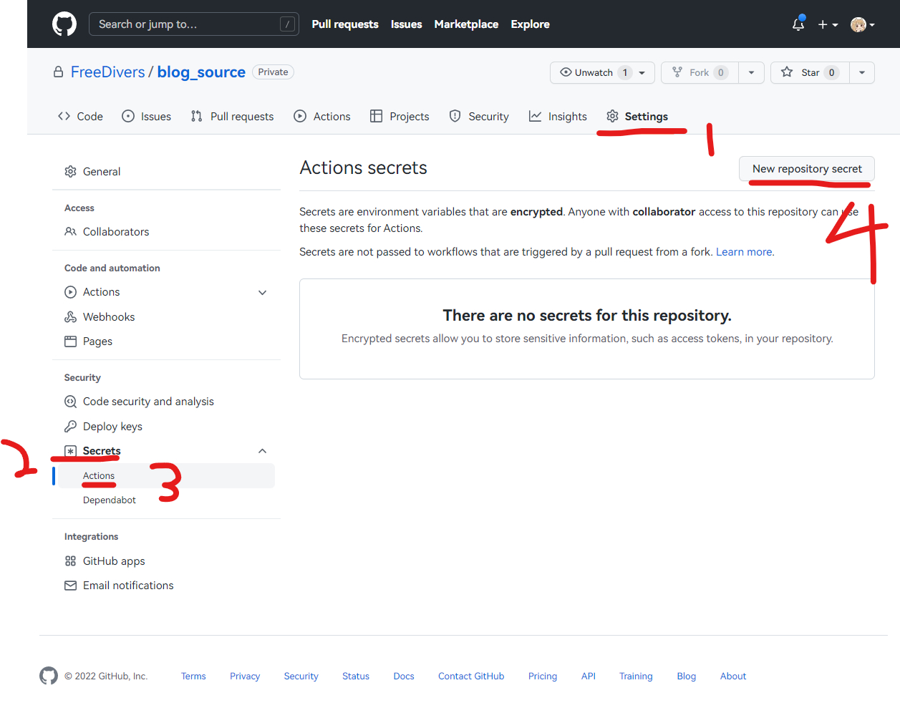
Task: Open the Blog footer link
Action: 687,676
